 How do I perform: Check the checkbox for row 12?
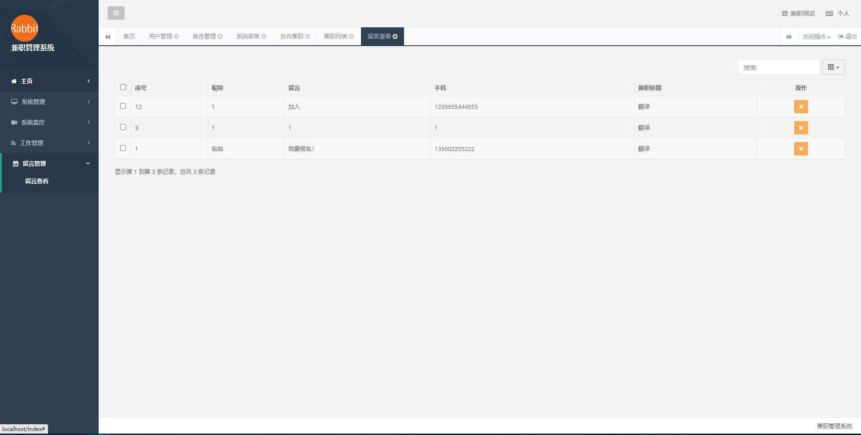123,106
